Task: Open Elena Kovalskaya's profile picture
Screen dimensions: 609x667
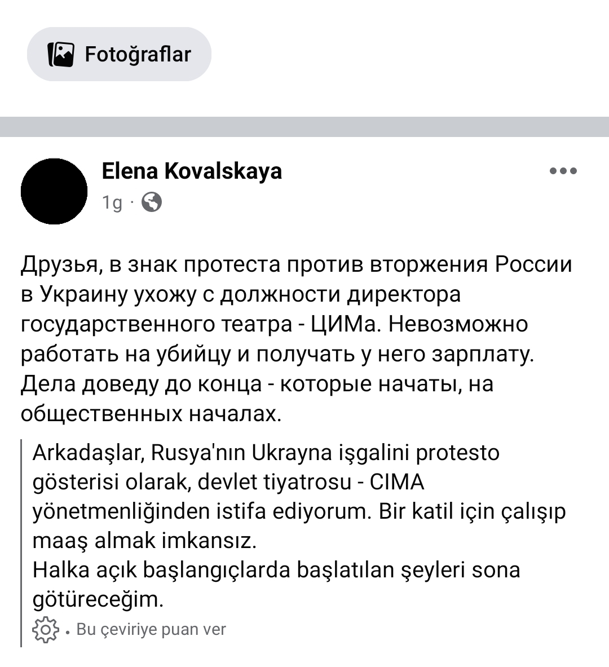Action: click(54, 191)
